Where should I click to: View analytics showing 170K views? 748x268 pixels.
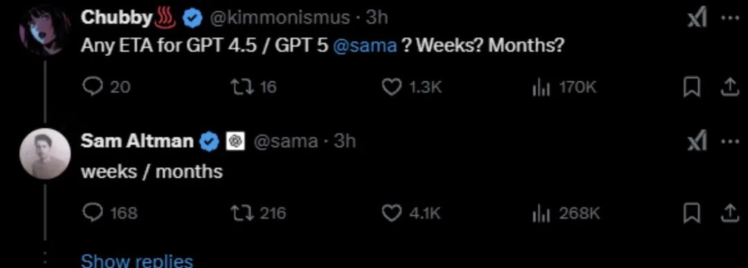[564, 88]
